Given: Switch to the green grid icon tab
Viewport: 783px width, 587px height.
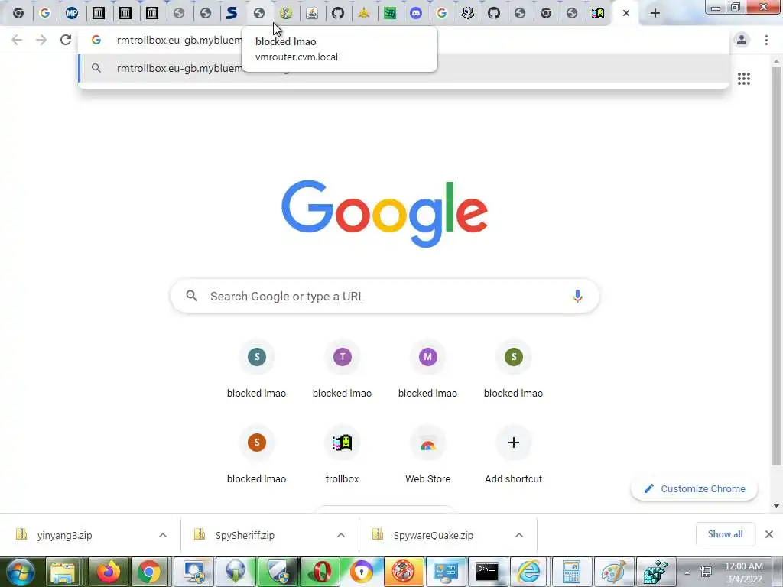Looking at the screenshot, I should point(390,14).
